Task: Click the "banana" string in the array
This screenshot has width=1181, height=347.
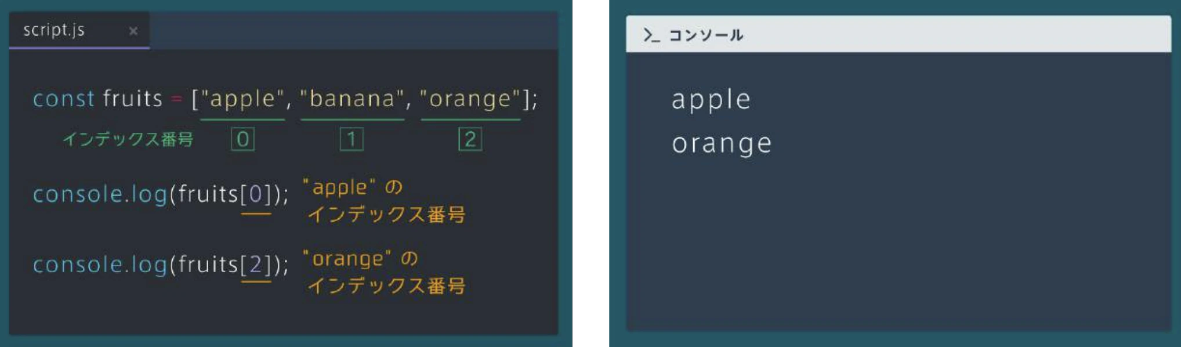Action: point(352,99)
